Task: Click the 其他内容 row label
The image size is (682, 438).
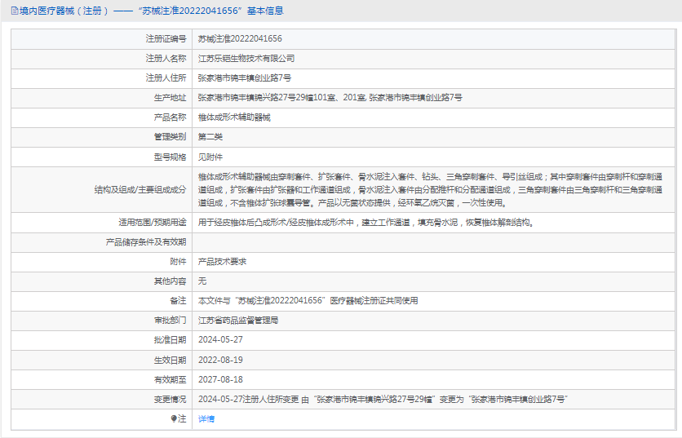Action: tap(170, 281)
